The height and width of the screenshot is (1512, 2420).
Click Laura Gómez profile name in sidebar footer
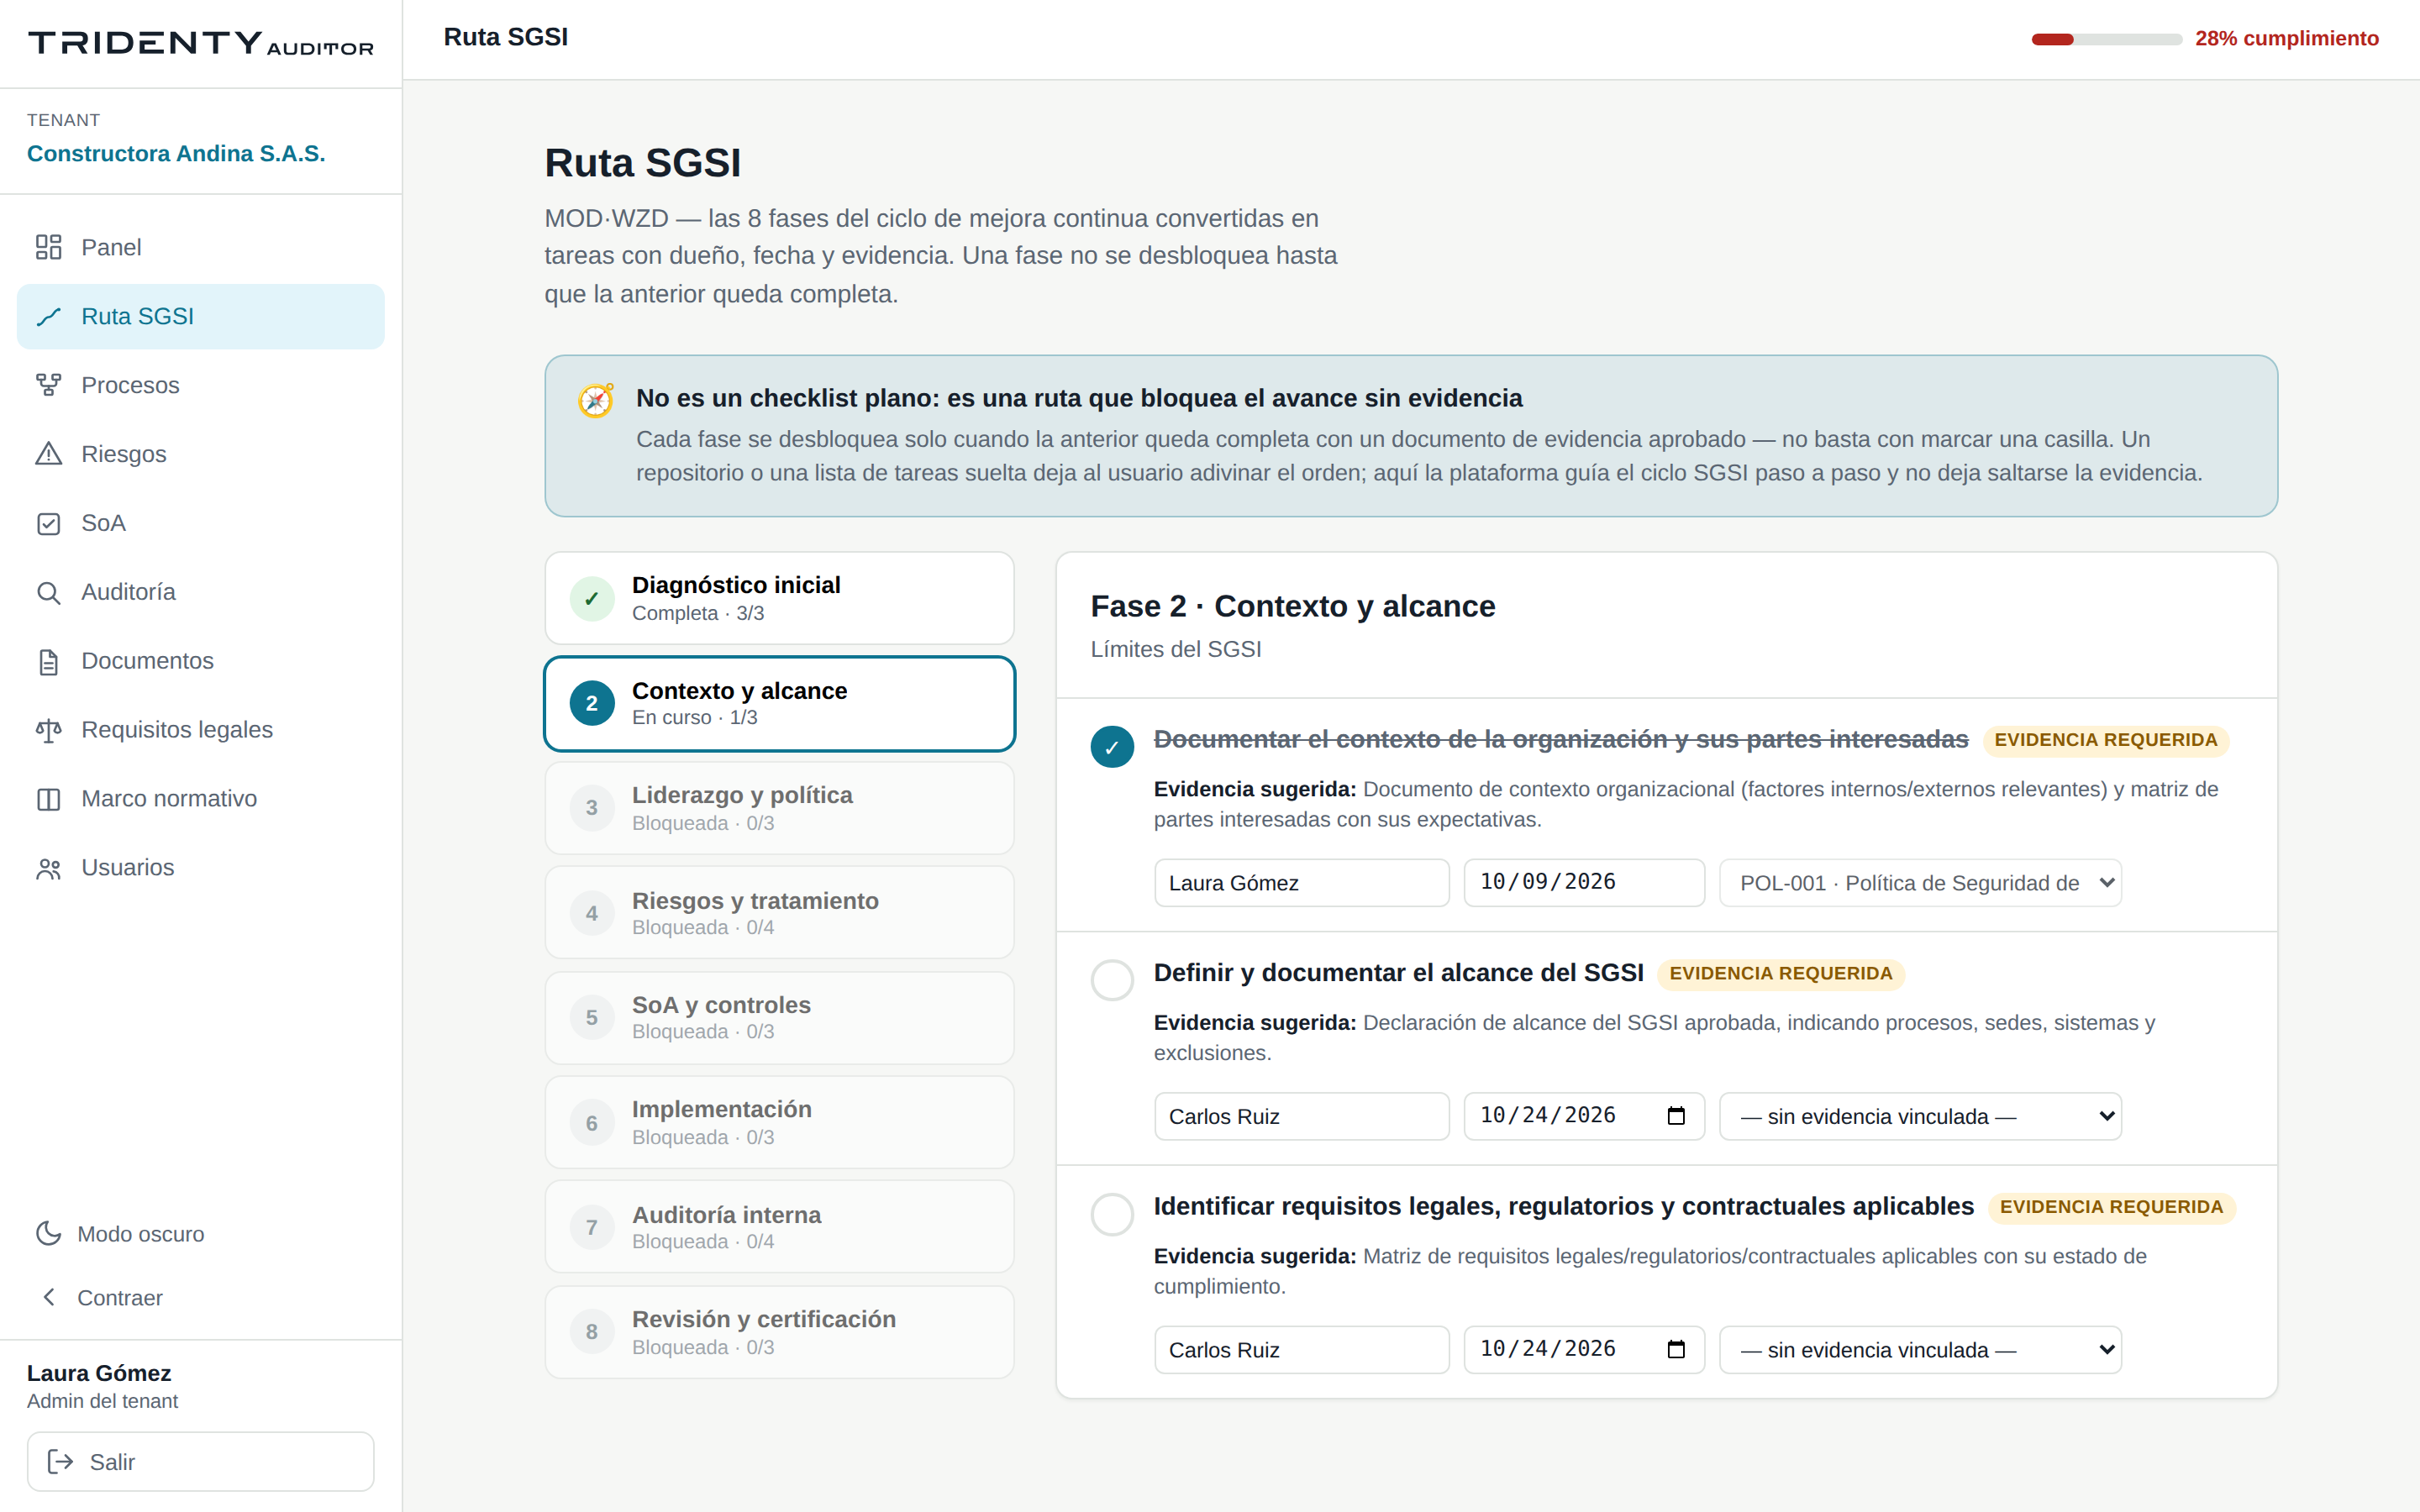pos(99,1373)
